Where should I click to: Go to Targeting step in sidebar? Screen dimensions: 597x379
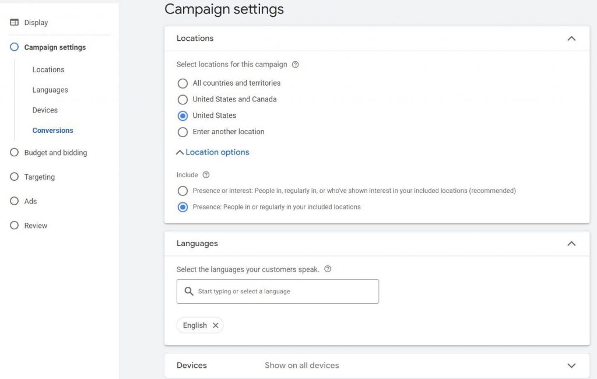(x=39, y=177)
